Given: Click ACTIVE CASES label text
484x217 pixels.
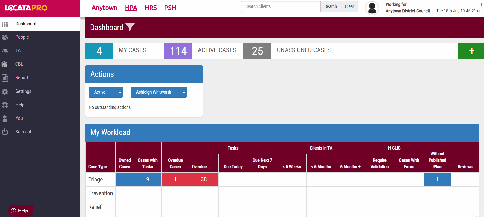Looking at the screenshot, I should (x=217, y=50).
